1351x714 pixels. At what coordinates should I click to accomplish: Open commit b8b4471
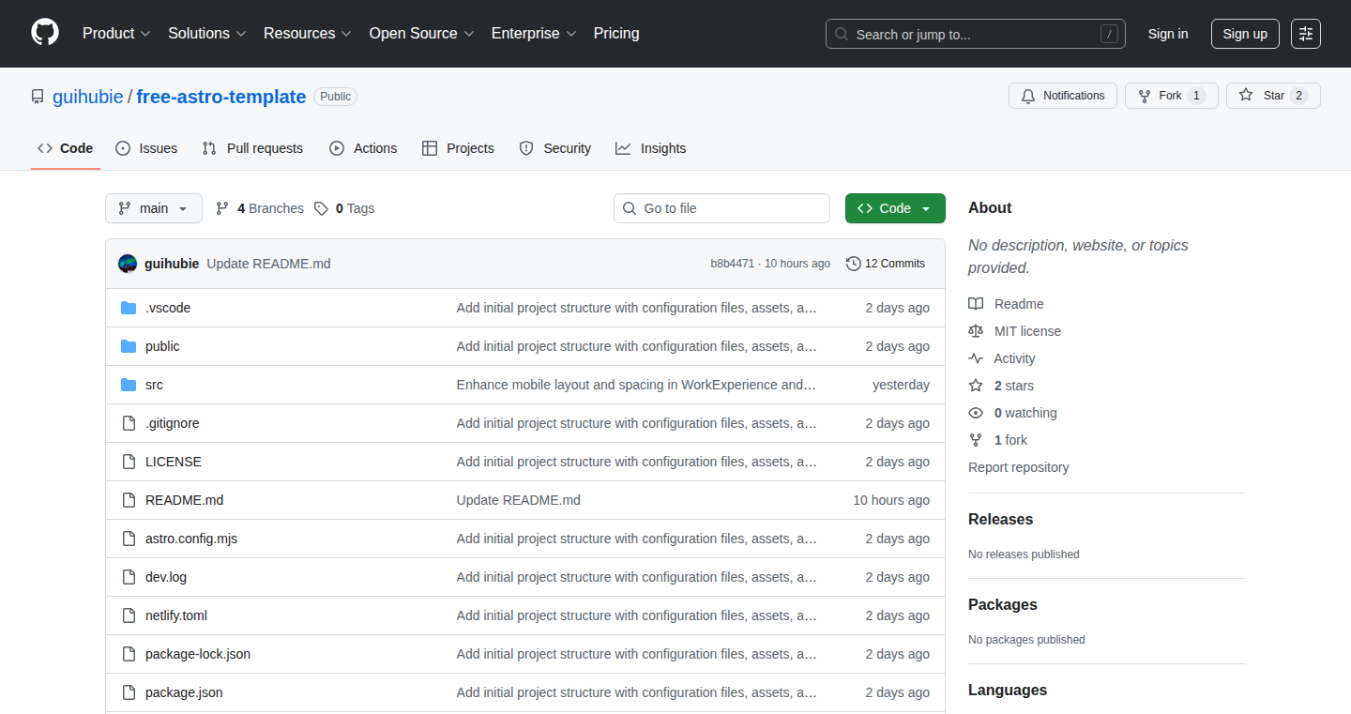(x=732, y=264)
